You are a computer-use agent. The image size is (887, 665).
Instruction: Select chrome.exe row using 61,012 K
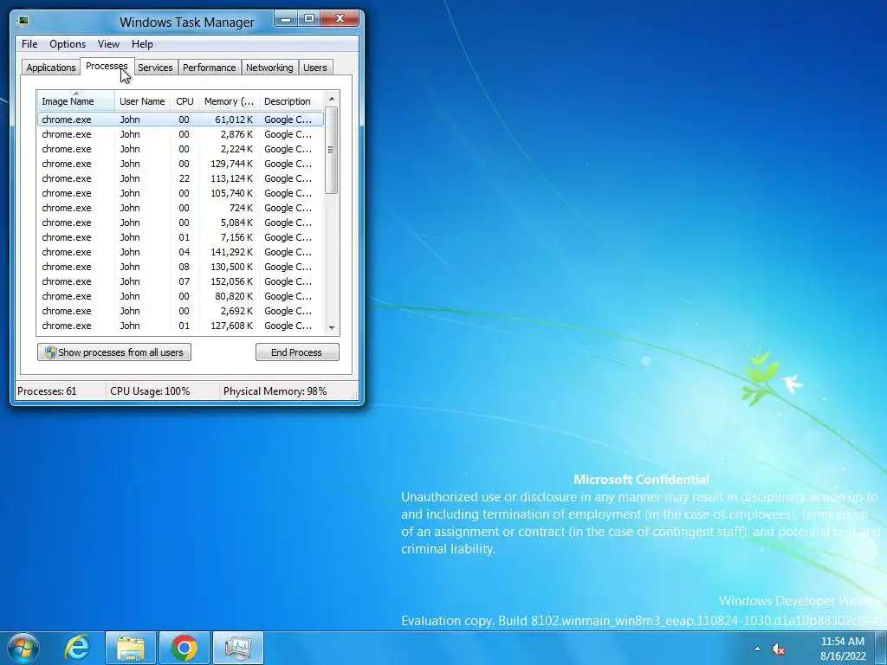point(180,119)
